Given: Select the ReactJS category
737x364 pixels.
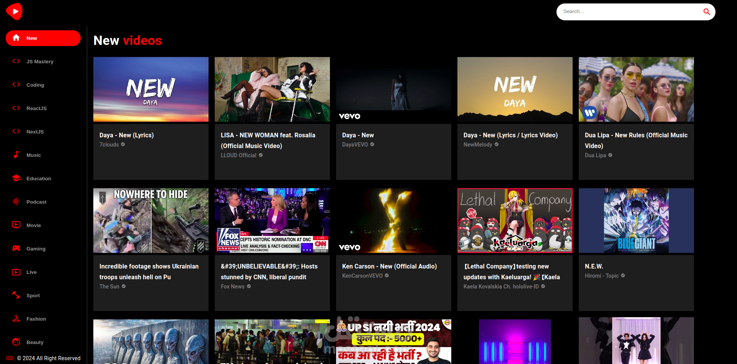Looking at the screenshot, I should pos(43,108).
